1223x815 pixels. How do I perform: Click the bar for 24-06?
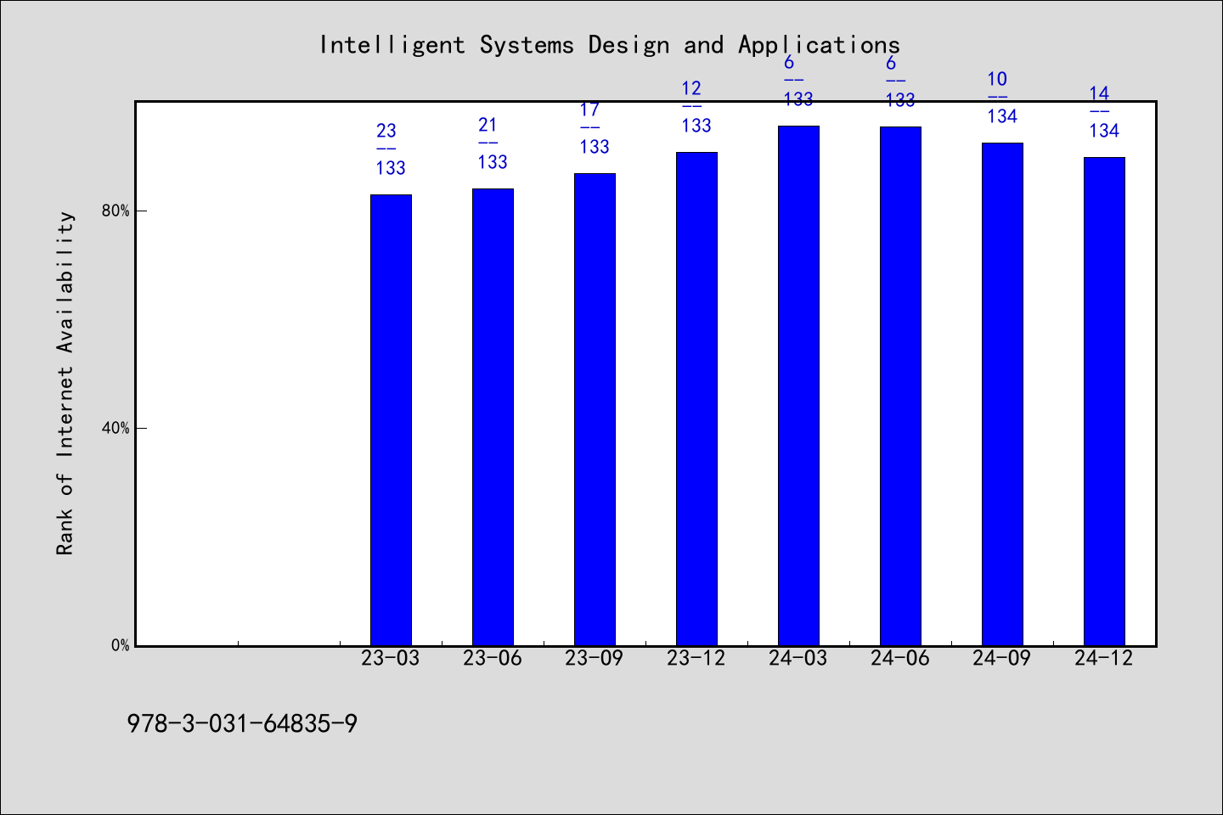pyautogui.click(x=900, y=386)
